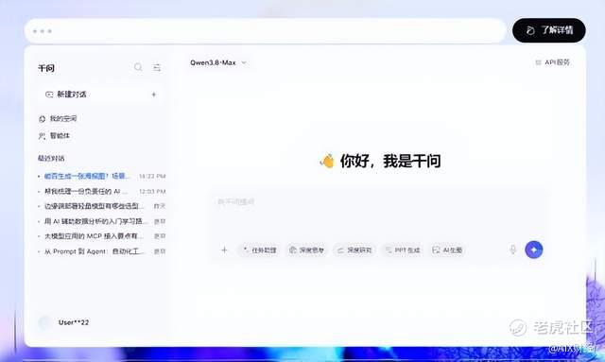Click the blue send button
This screenshot has width=605, height=362.
point(534,250)
